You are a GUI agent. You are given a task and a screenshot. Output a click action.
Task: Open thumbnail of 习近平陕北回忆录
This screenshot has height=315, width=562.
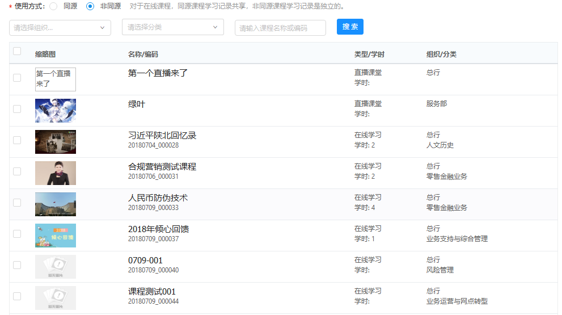point(55,142)
